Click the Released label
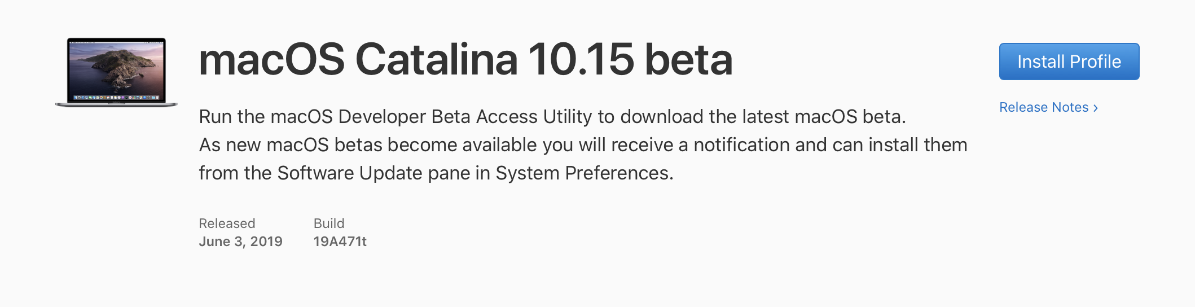This screenshot has height=307, width=1195. (227, 223)
